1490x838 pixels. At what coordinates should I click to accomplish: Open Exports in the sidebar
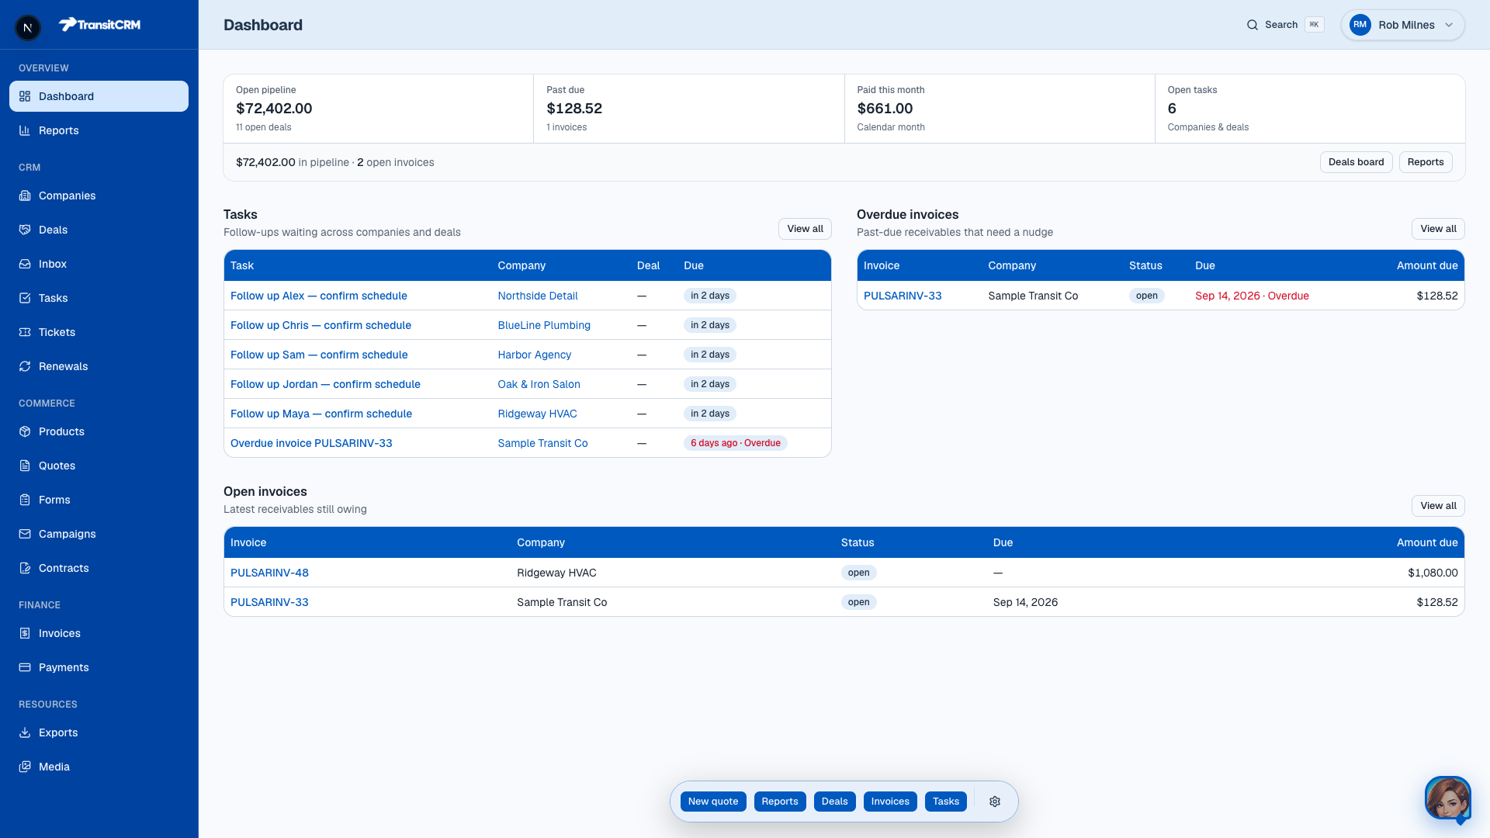(x=99, y=732)
